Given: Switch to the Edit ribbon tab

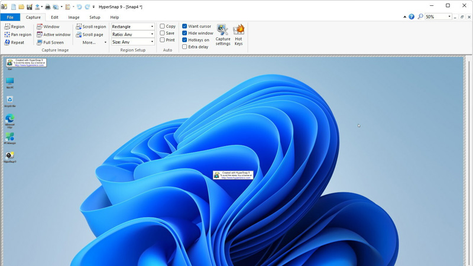Looking at the screenshot, I should click(54, 17).
